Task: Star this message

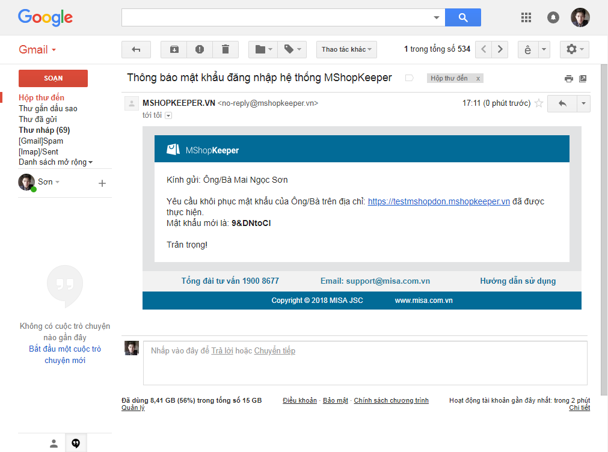Action: pos(539,103)
